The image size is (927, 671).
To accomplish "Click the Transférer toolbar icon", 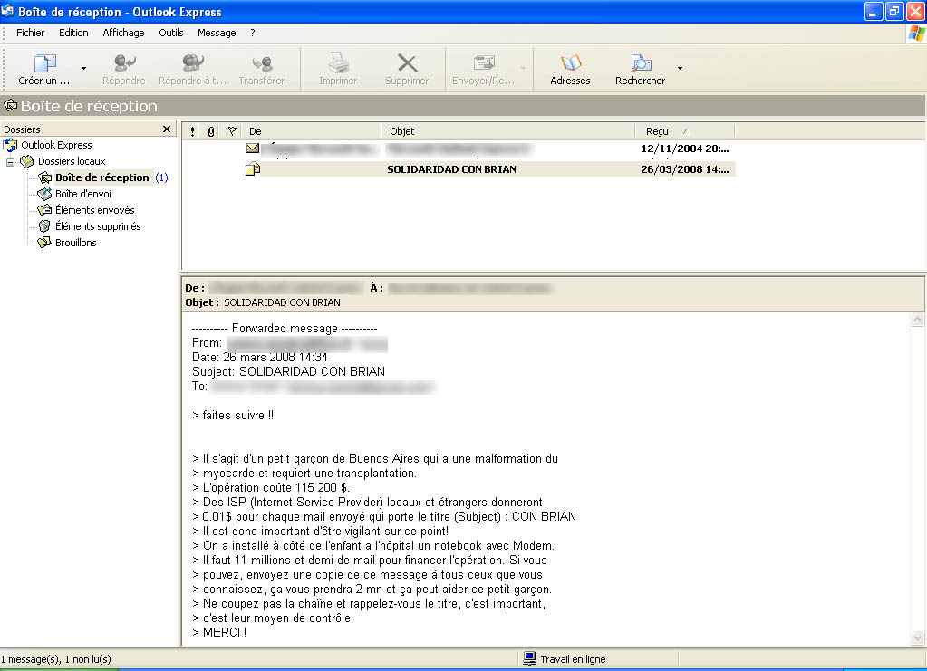I will click(x=262, y=63).
